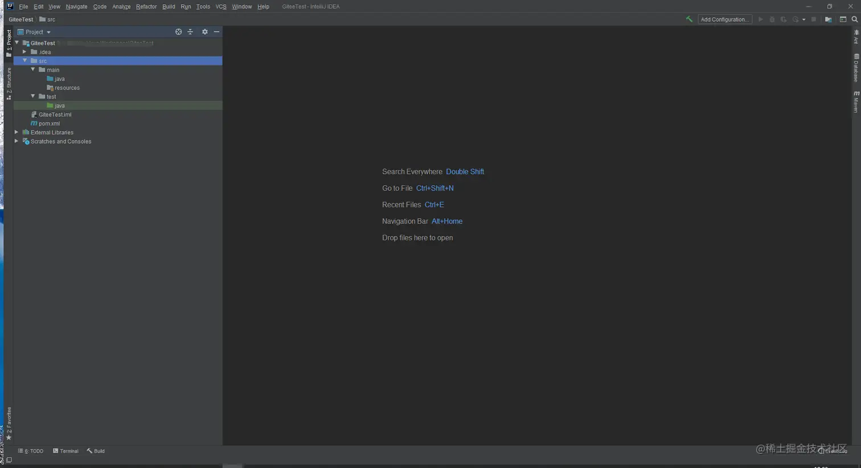Collapse the GiteeTest root node arrow
861x468 pixels.
(17, 43)
